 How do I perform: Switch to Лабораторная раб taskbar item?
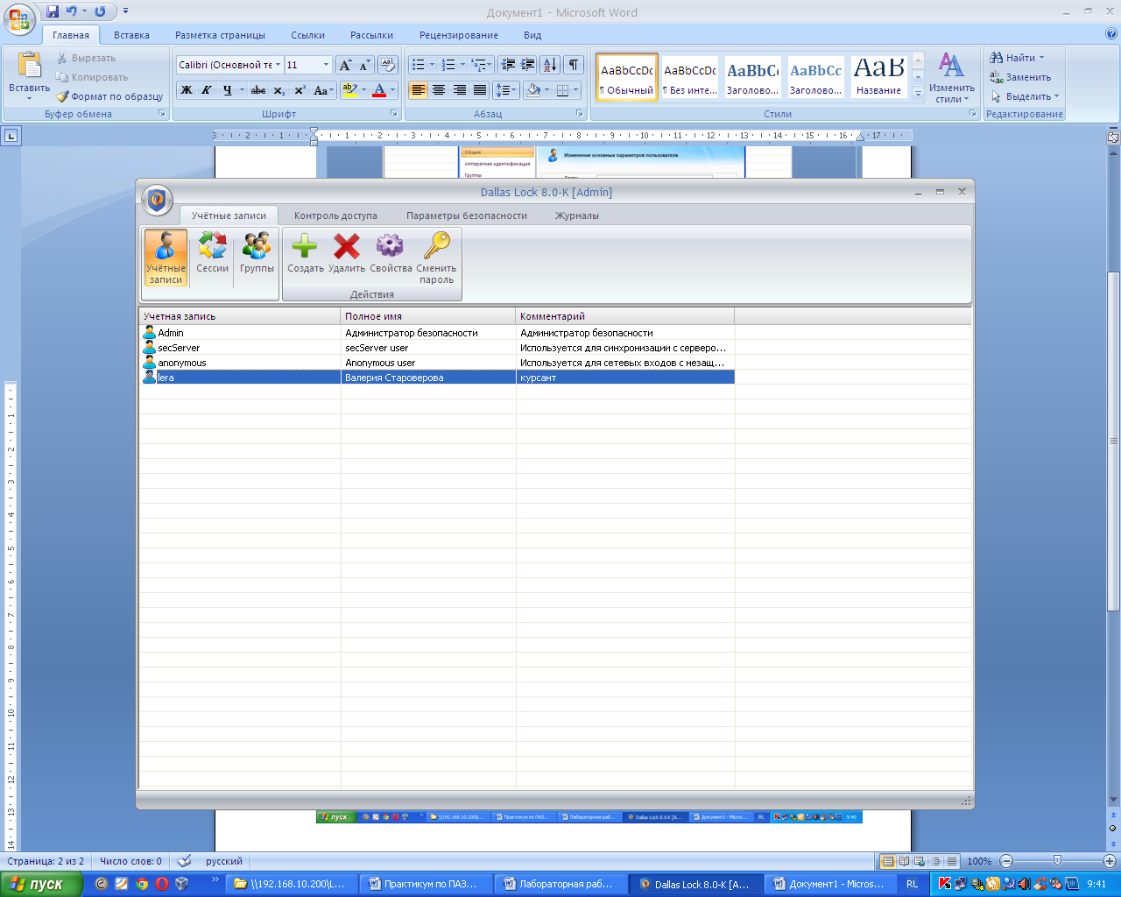pyautogui.click(x=560, y=884)
